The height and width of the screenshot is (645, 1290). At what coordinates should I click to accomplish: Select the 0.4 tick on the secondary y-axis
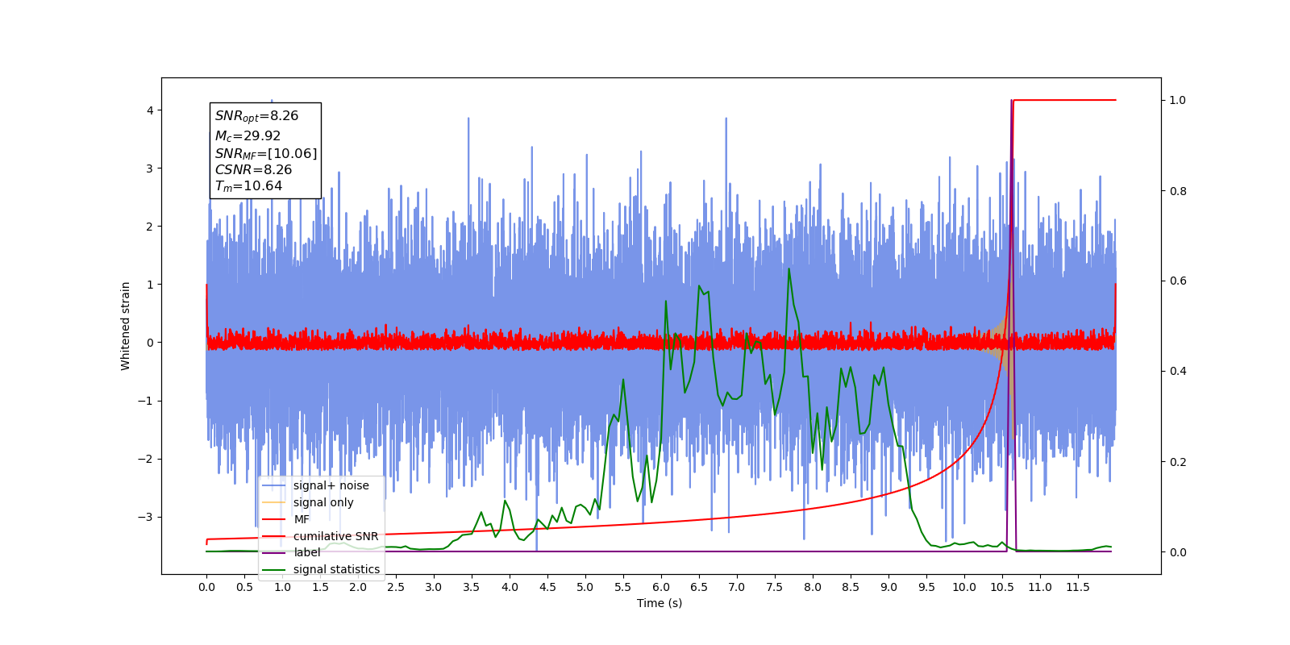click(x=1178, y=372)
